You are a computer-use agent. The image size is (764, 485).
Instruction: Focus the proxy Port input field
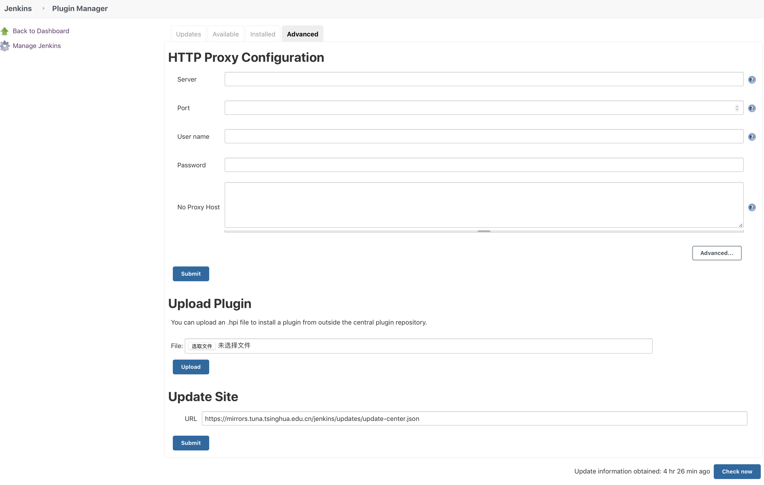pos(484,108)
